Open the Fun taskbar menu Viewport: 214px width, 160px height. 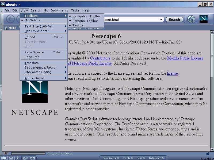(141, 158)
